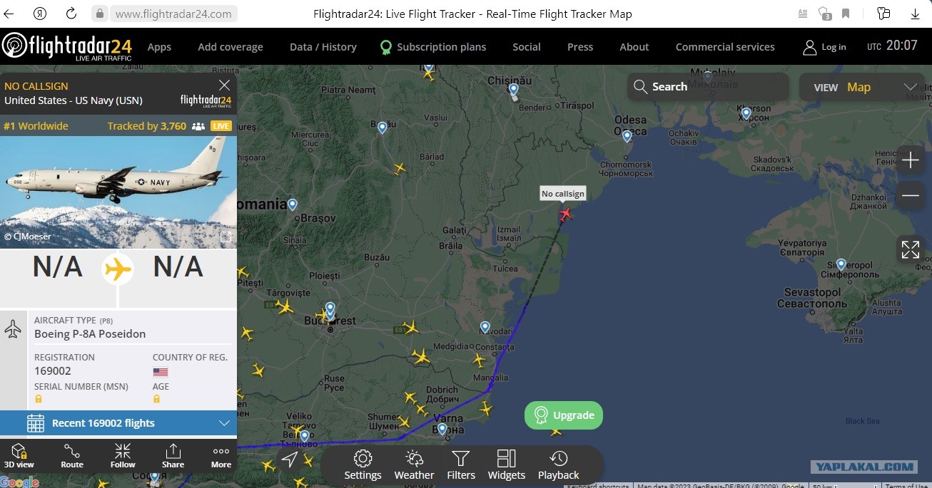Open the Filters panel
Screen dimensions: 932x488
(461, 465)
